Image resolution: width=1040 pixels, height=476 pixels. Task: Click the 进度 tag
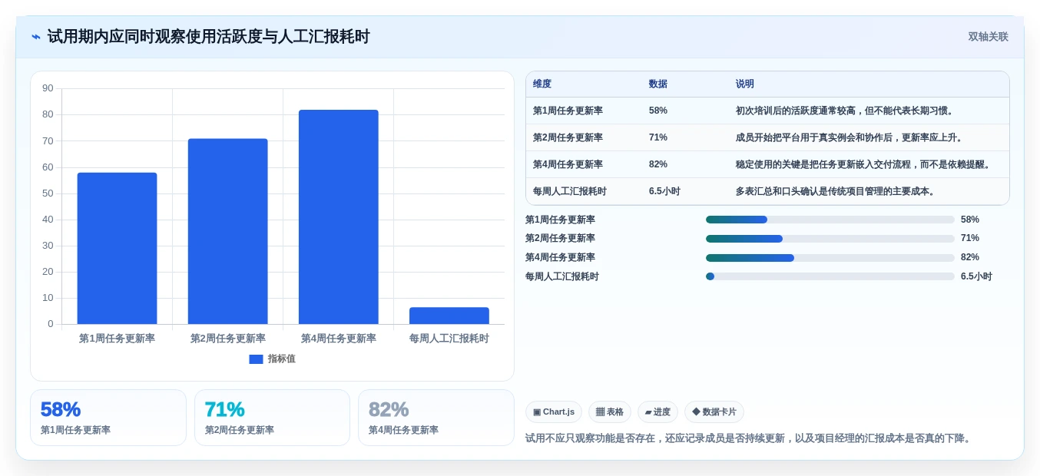pos(657,412)
